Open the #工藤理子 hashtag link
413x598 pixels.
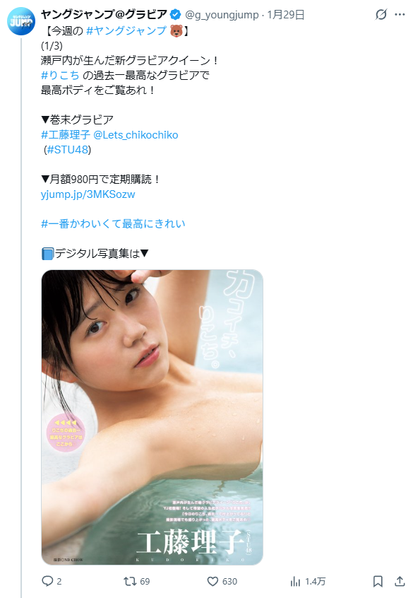(66, 134)
